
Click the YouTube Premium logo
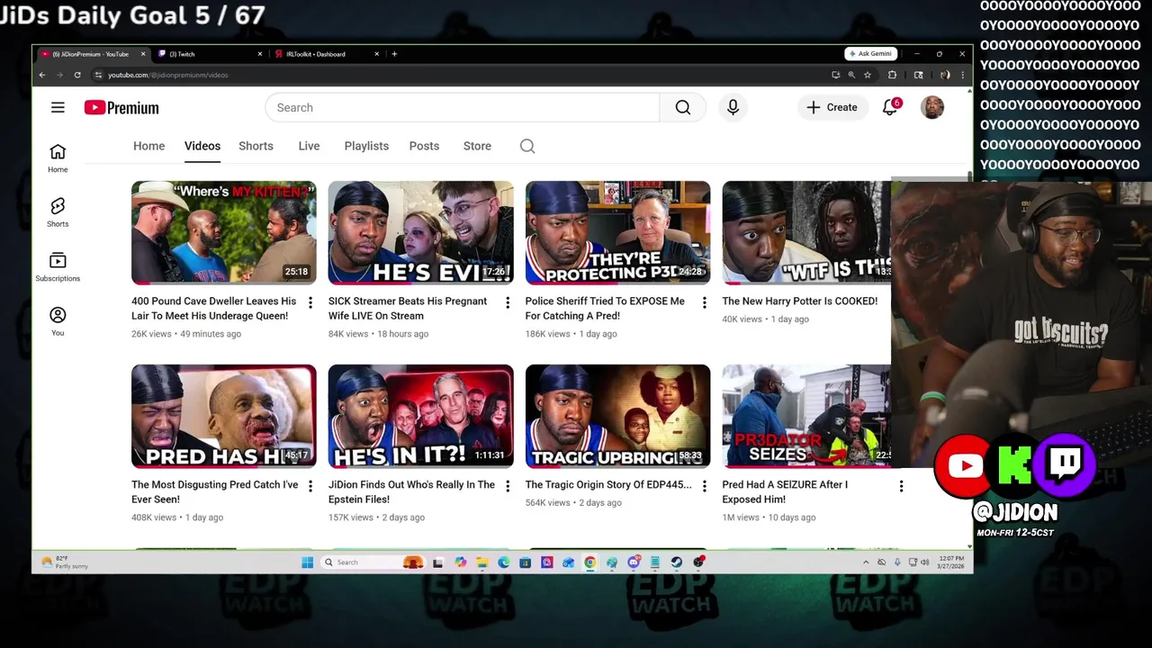click(121, 107)
